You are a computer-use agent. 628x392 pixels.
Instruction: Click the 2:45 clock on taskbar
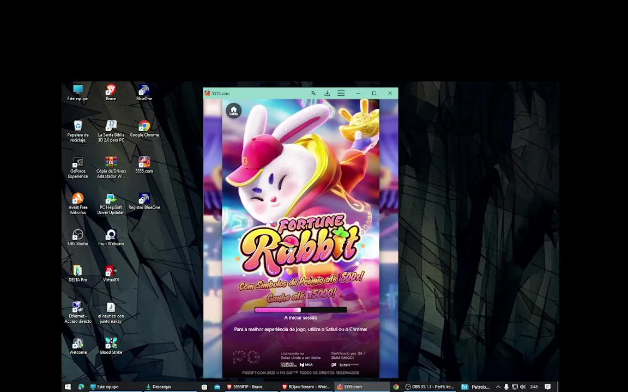(534, 387)
